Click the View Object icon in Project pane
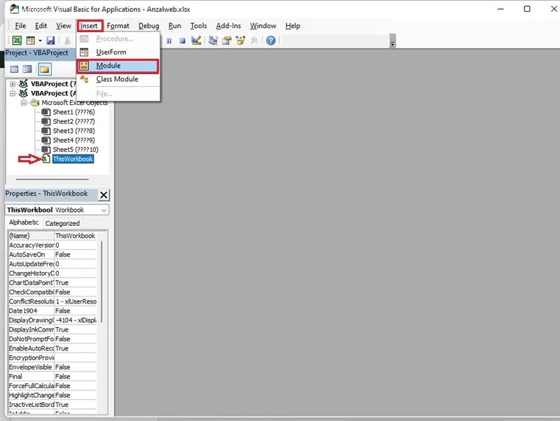560x421 pixels. point(27,69)
